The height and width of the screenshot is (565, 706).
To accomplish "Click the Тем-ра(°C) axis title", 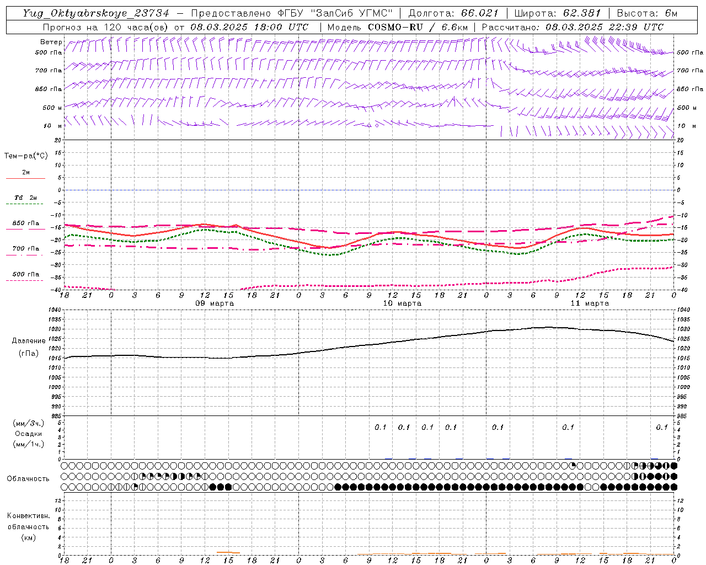I will pyautogui.click(x=26, y=156).
